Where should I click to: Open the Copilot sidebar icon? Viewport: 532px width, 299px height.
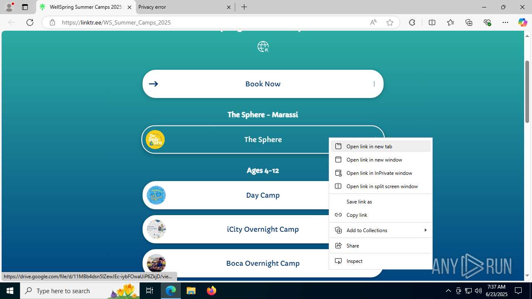(x=522, y=22)
